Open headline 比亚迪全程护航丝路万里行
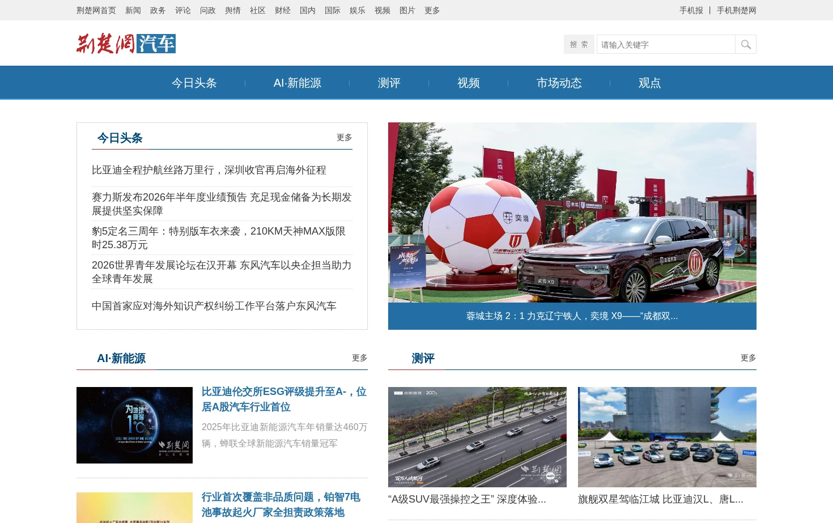The image size is (833, 523). coord(209,170)
